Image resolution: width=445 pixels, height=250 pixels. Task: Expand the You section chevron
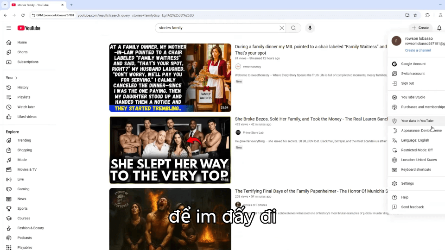16,78
